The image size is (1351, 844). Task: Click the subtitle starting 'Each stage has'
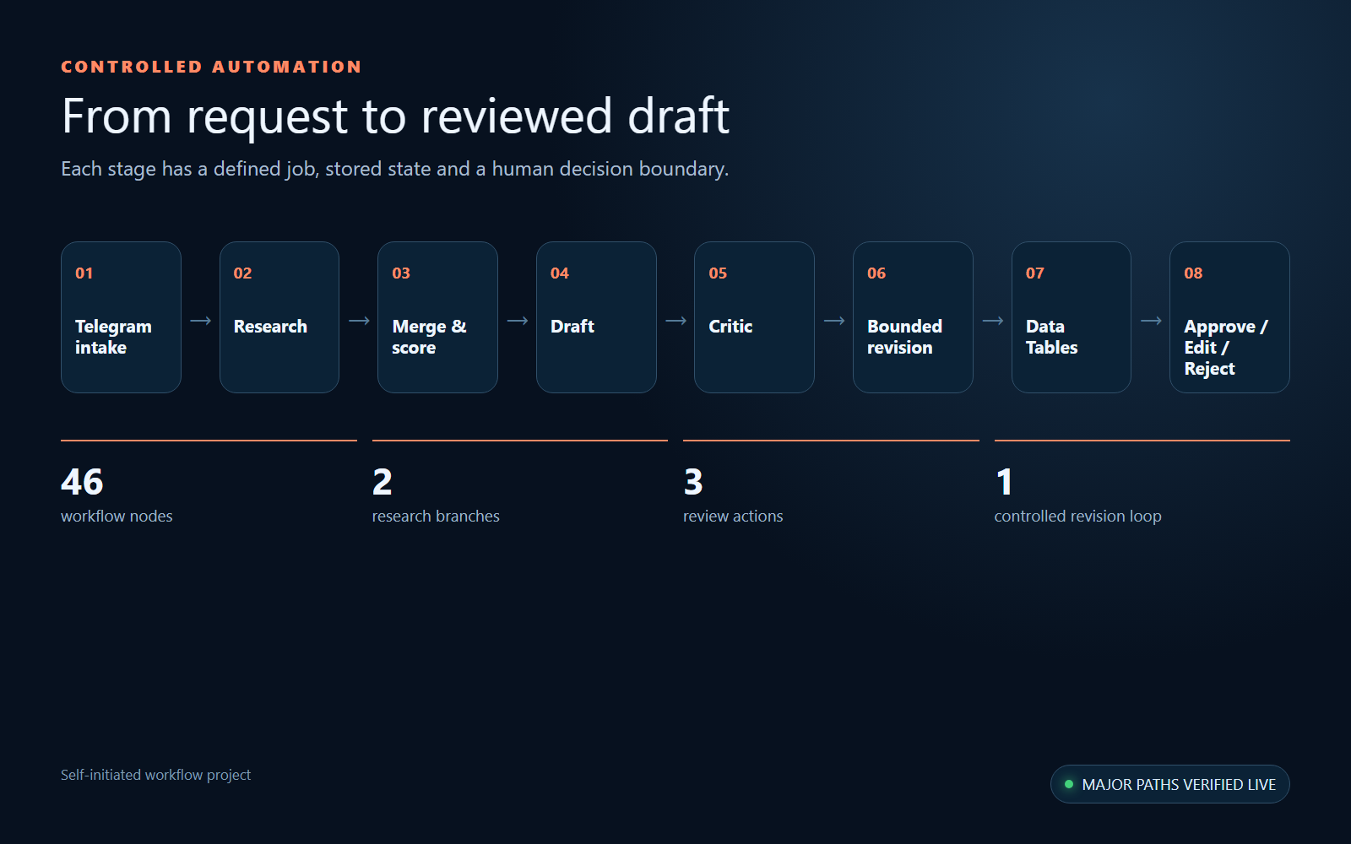pos(394,169)
